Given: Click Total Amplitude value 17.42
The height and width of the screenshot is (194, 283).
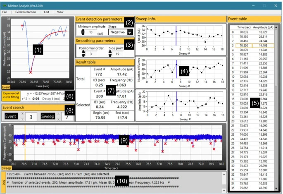Looking at the screenshot, I should tap(122, 74).
